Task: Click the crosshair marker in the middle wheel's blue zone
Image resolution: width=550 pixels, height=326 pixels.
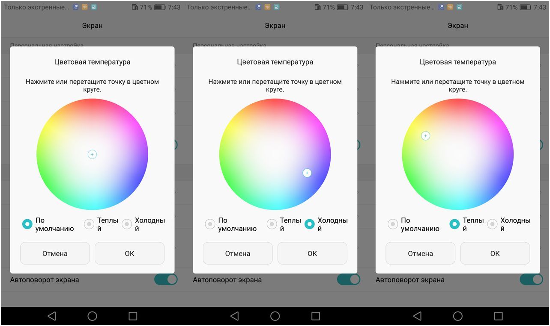Action: coord(307,173)
